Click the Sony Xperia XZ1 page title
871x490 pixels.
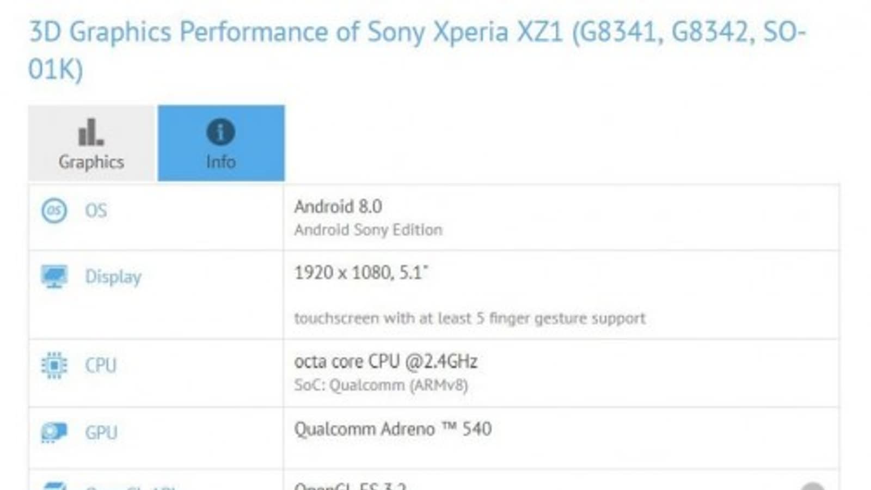[x=416, y=49]
